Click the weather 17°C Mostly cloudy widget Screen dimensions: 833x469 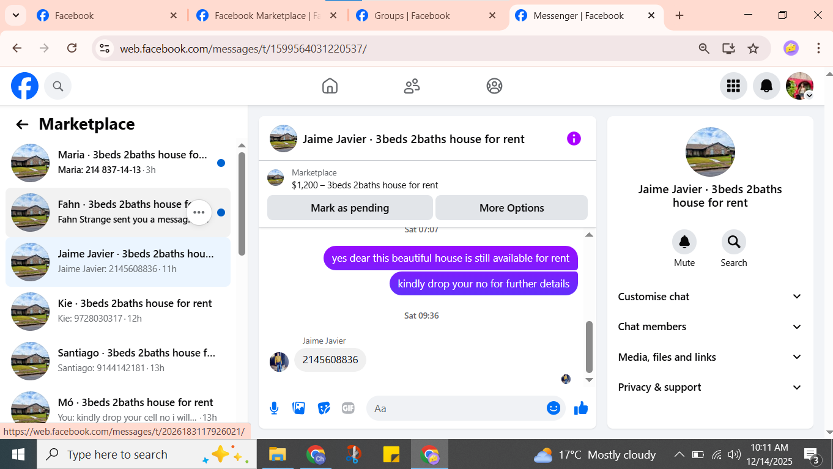(x=594, y=454)
